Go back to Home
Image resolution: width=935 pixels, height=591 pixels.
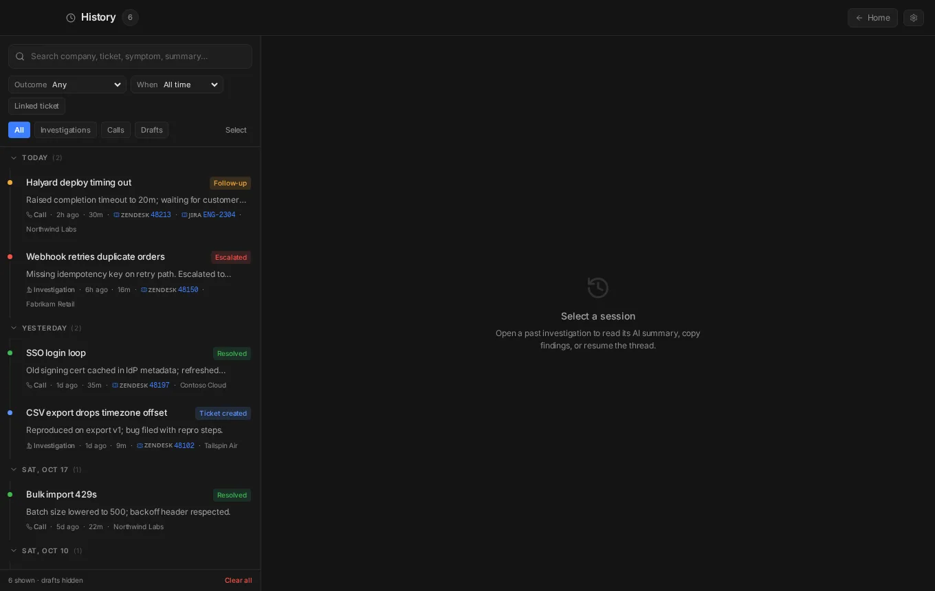pyautogui.click(x=872, y=18)
